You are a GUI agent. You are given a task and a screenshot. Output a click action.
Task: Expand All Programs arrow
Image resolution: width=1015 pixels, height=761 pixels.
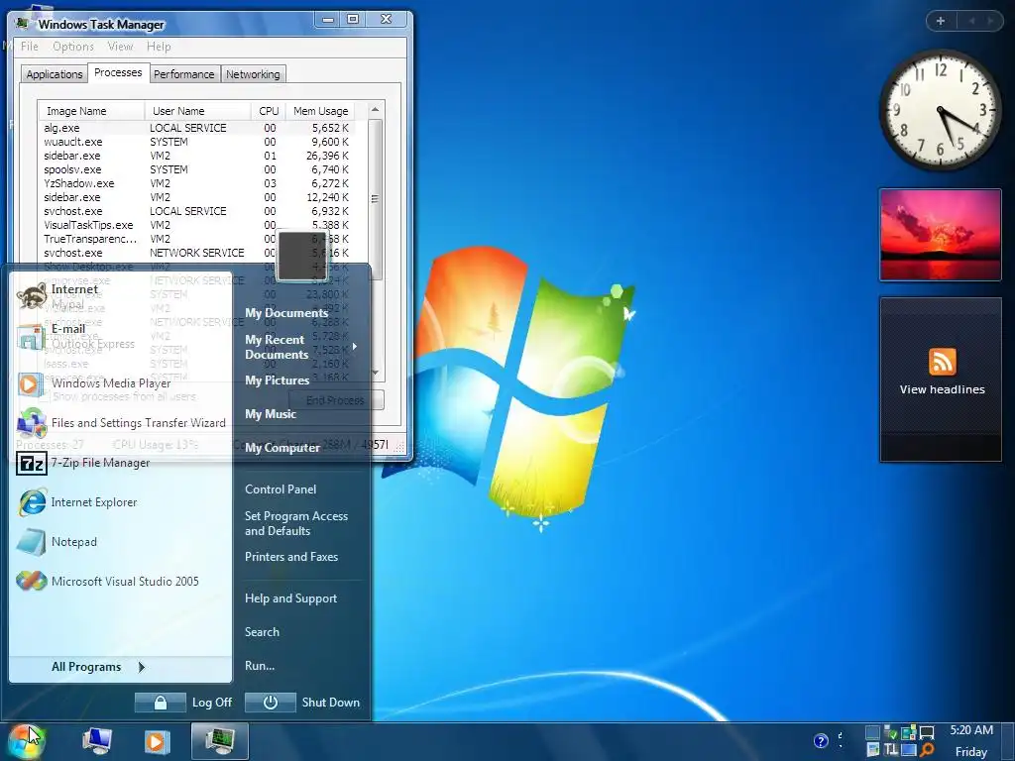(x=142, y=667)
